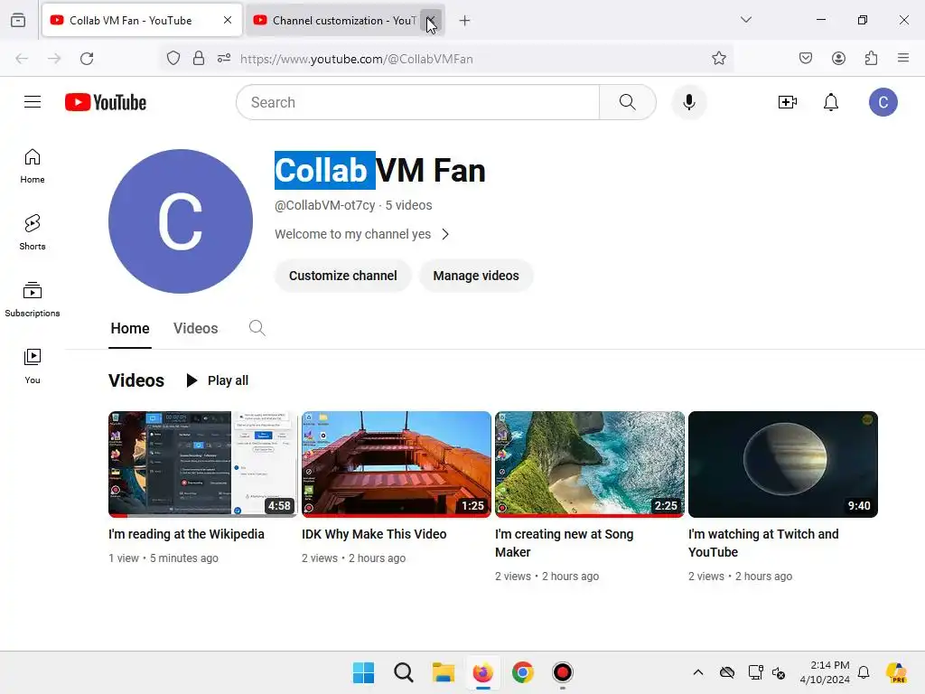Open I'm watching at Twitch and YouTube title
The height and width of the screenshot is (694, 925).
coord(763,543)
